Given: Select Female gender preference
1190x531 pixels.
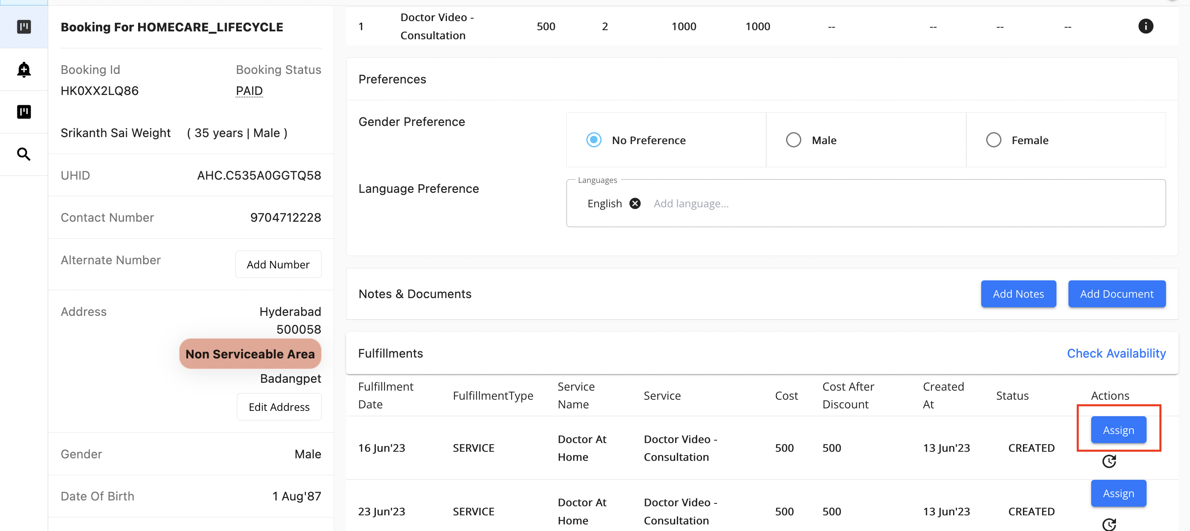Looking at the screenshot, I should (x=993, y=140).
